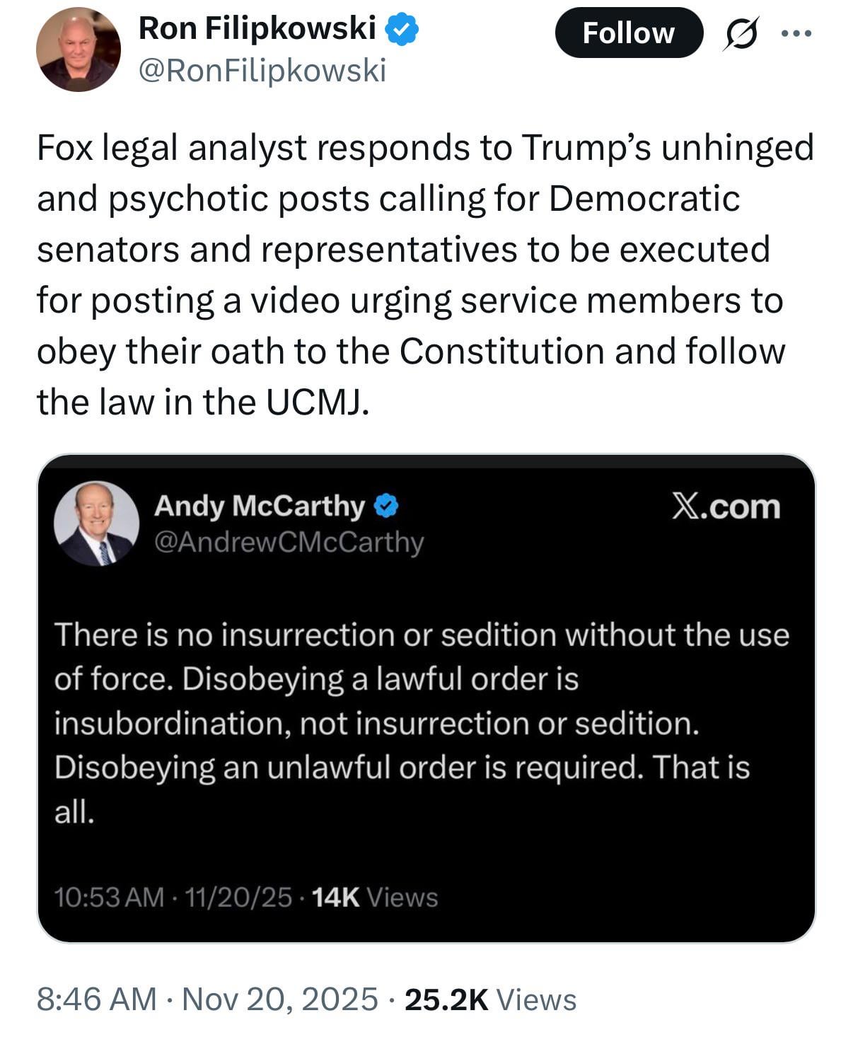Click Andy McCarthy's profile photo
This screenshot has width=853, height=1037.
click(x=96, y=523)
